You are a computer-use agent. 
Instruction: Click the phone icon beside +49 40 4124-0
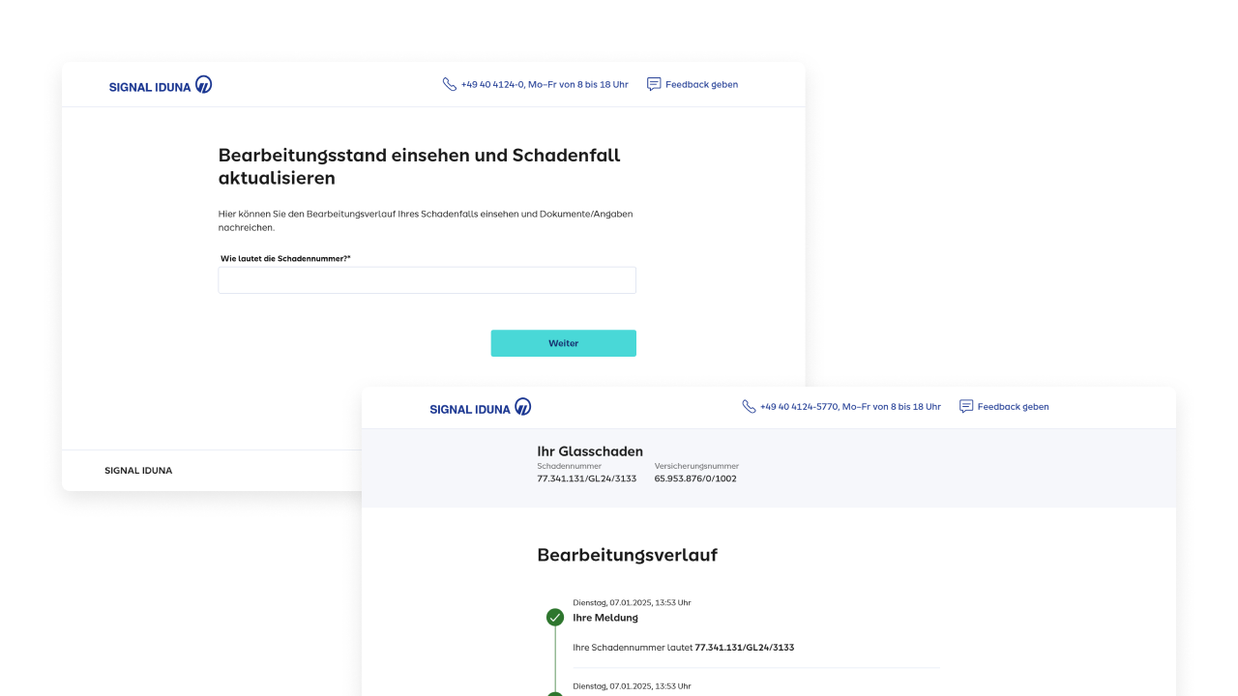449,84
